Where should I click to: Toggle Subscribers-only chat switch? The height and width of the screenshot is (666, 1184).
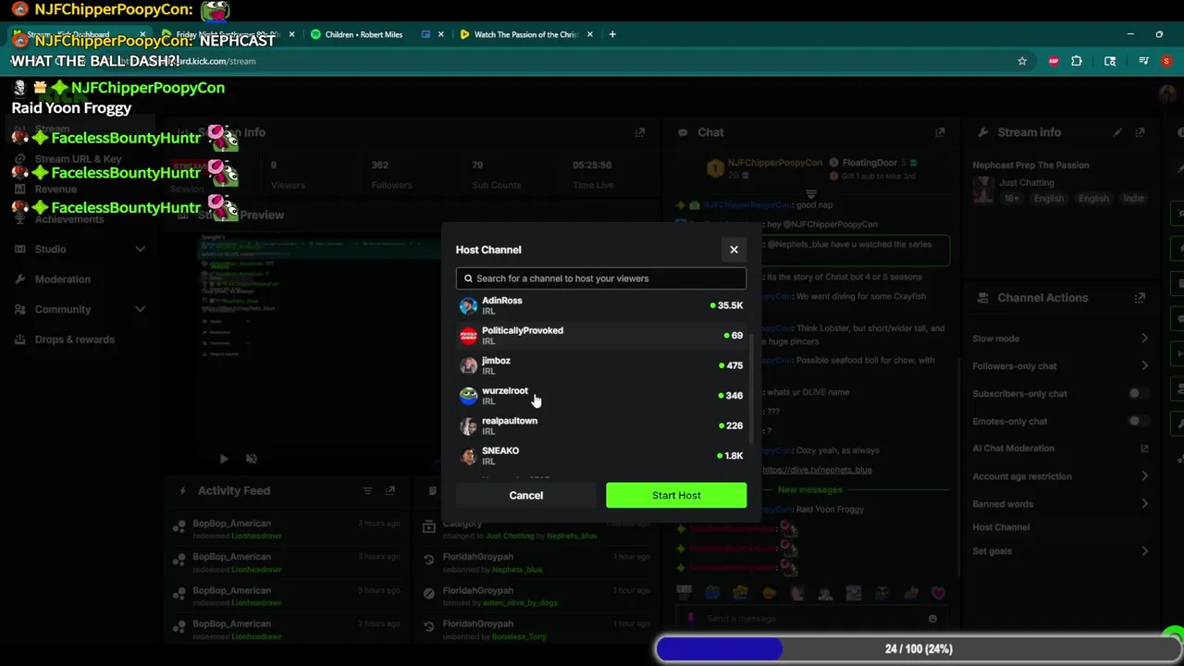pyautogui.click(x=1138, y=393)
